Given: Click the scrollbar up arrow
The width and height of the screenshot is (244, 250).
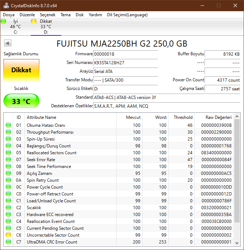Looking at the screenshot, I should (237, 117).
